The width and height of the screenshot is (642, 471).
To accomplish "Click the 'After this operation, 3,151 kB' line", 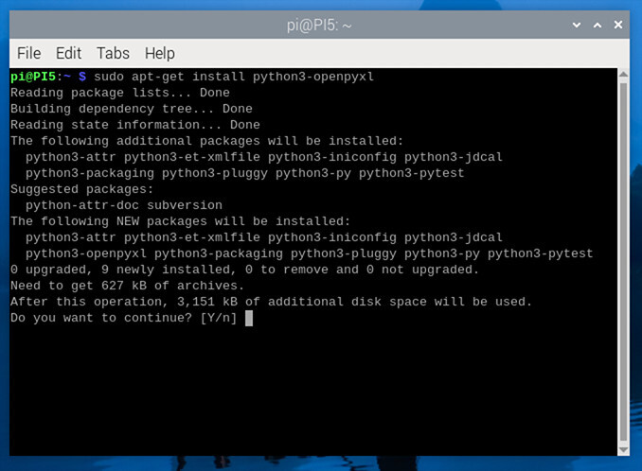I will [x=271, y=302].
